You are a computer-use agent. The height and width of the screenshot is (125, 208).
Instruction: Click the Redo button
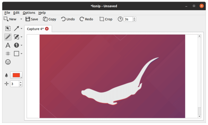[x=86, y=19]
